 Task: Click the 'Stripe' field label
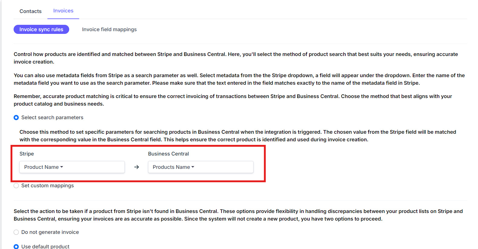tap(27, 154)
